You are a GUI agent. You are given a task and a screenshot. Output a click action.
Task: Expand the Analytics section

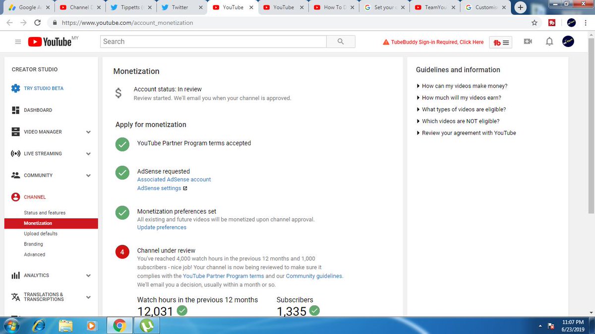pyautogui.click(x=88, y=276)
